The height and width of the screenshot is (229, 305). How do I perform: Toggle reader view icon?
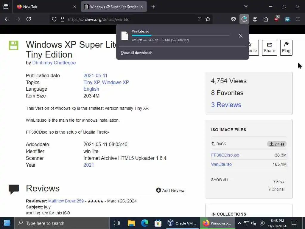[x=199, y=19]
